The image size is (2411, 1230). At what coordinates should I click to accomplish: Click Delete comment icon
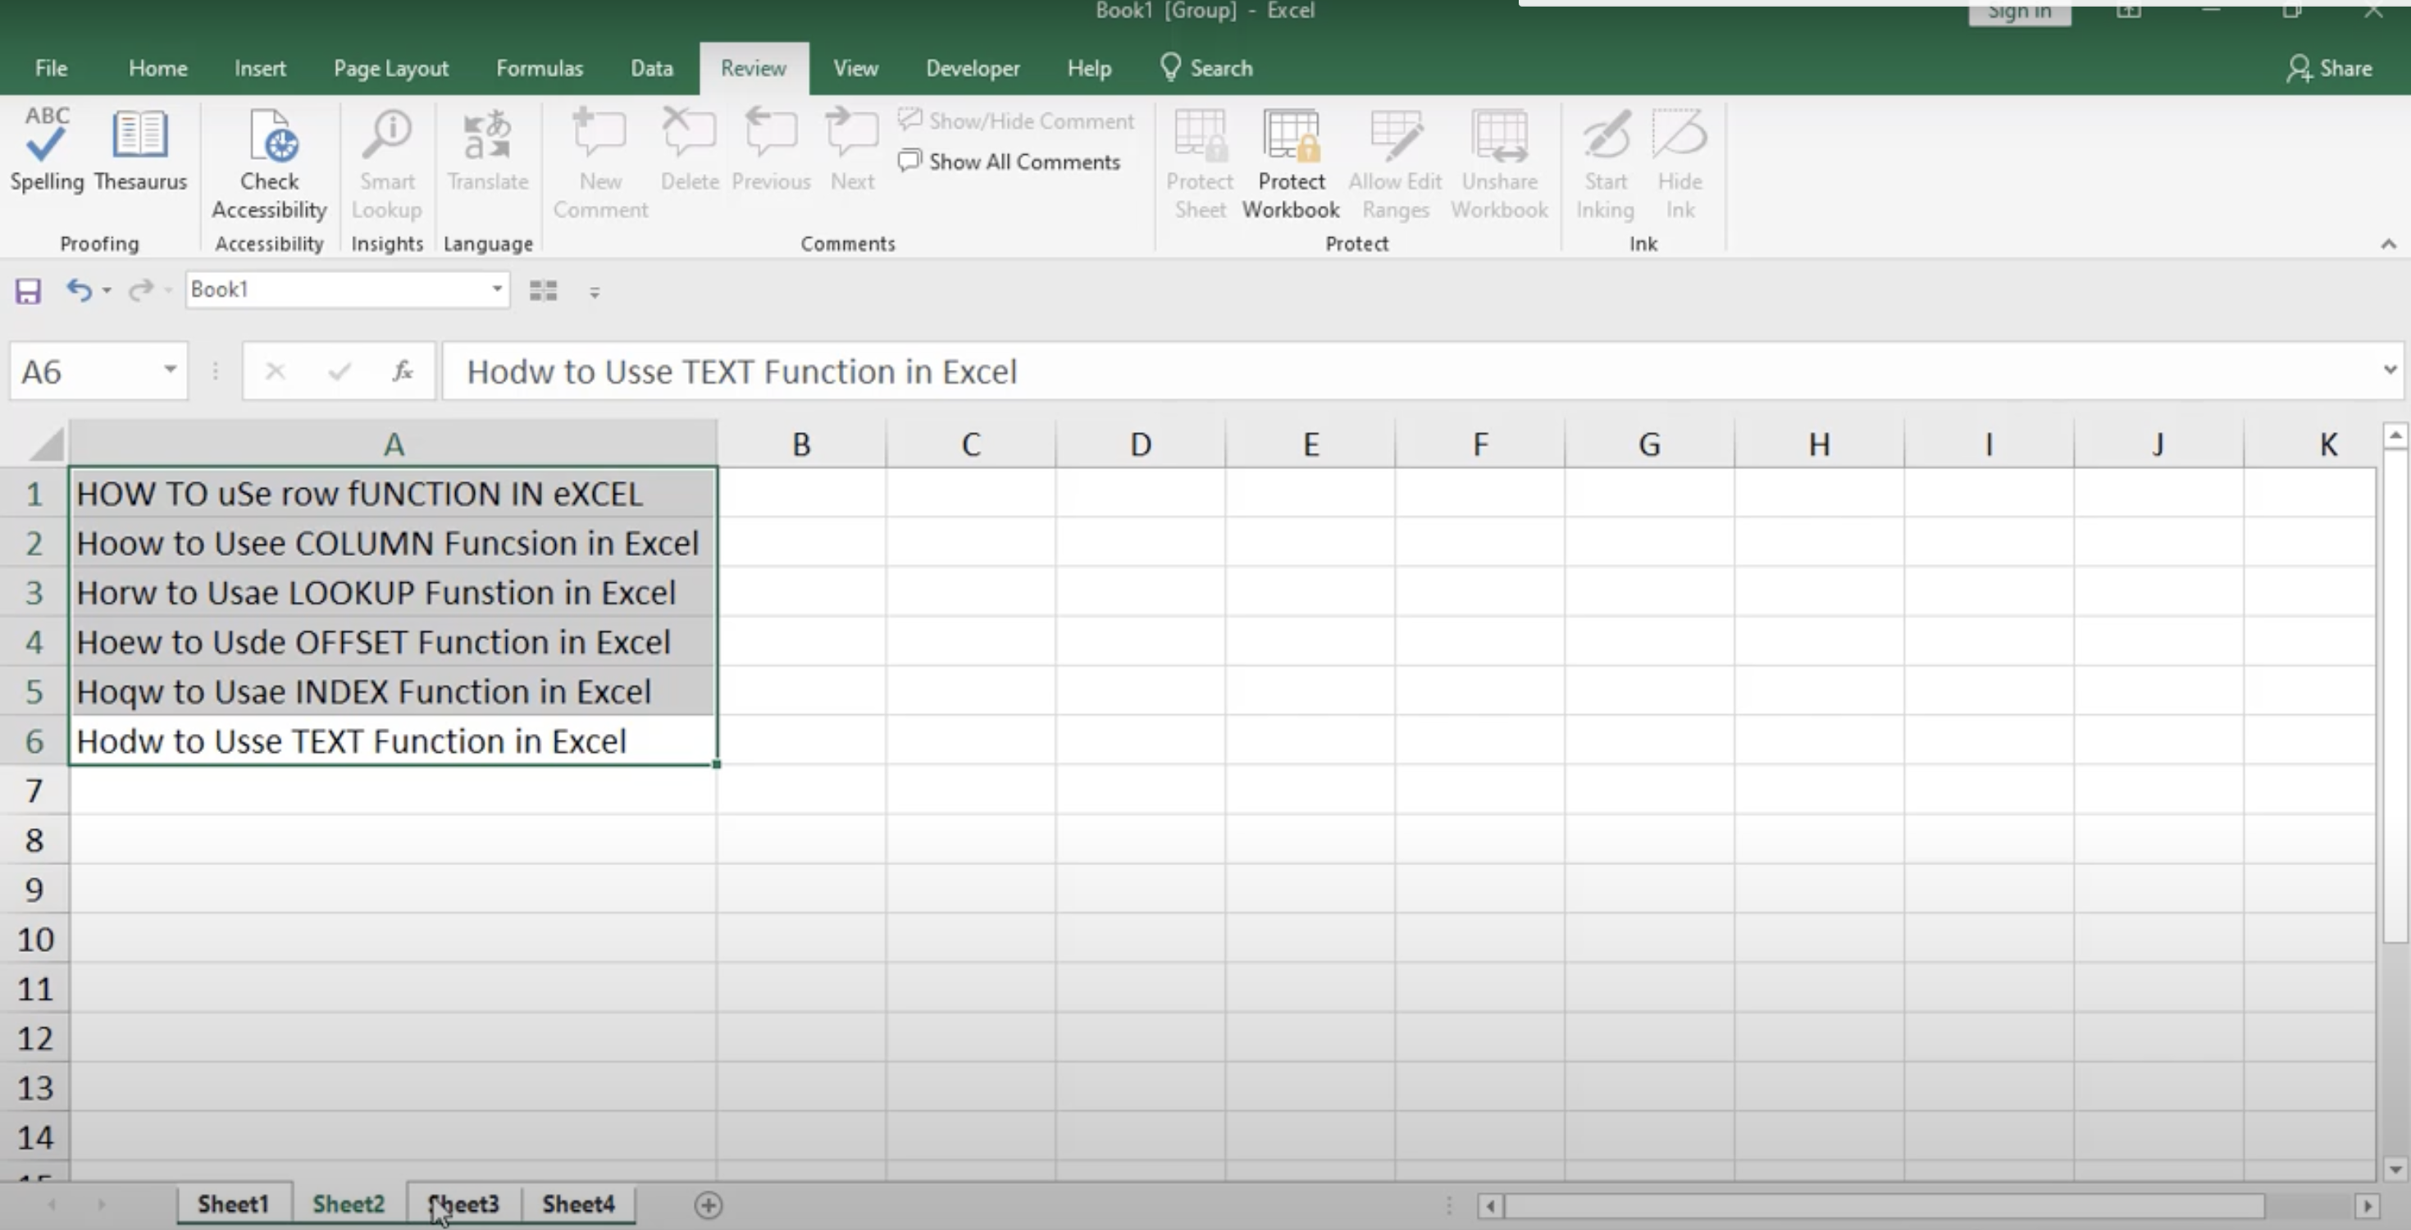(690, 150)
